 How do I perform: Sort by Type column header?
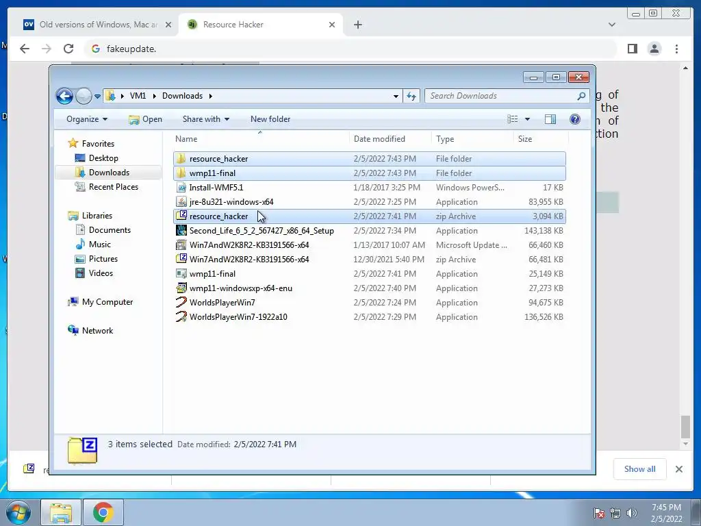(445, 138)
